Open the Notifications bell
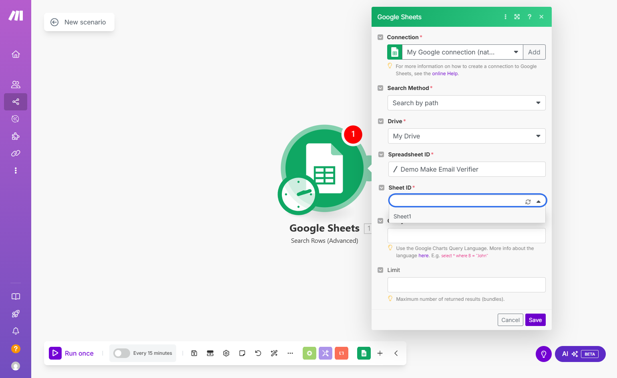 (16, 331)
